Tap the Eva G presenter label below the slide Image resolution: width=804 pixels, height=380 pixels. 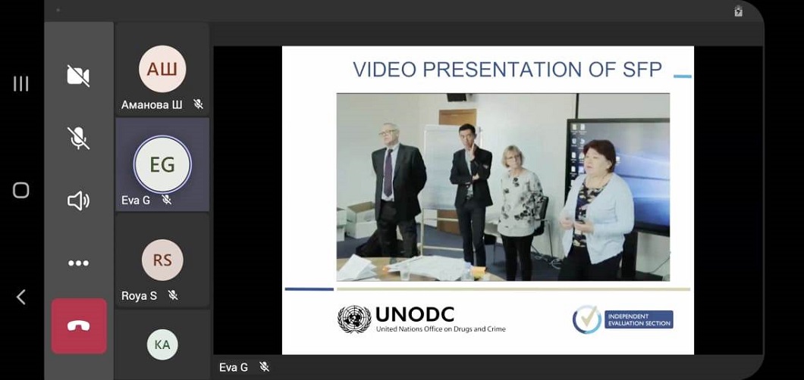(x=234, y=367)
